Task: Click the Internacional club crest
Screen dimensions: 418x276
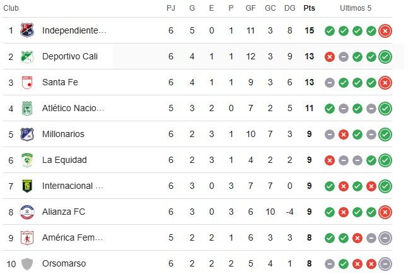Action: 26,186
